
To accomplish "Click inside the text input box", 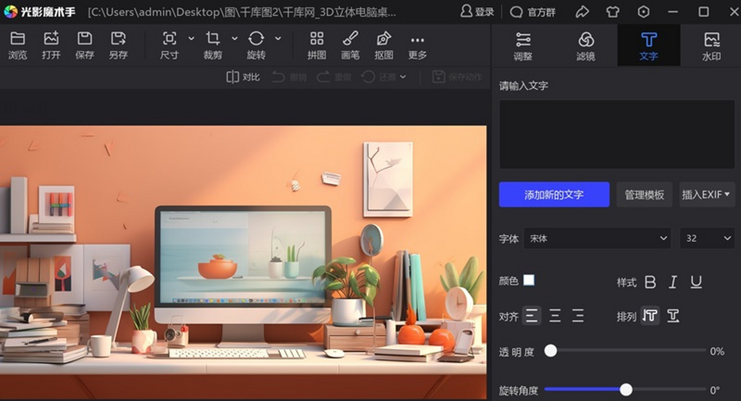I will tap(617, 133).
